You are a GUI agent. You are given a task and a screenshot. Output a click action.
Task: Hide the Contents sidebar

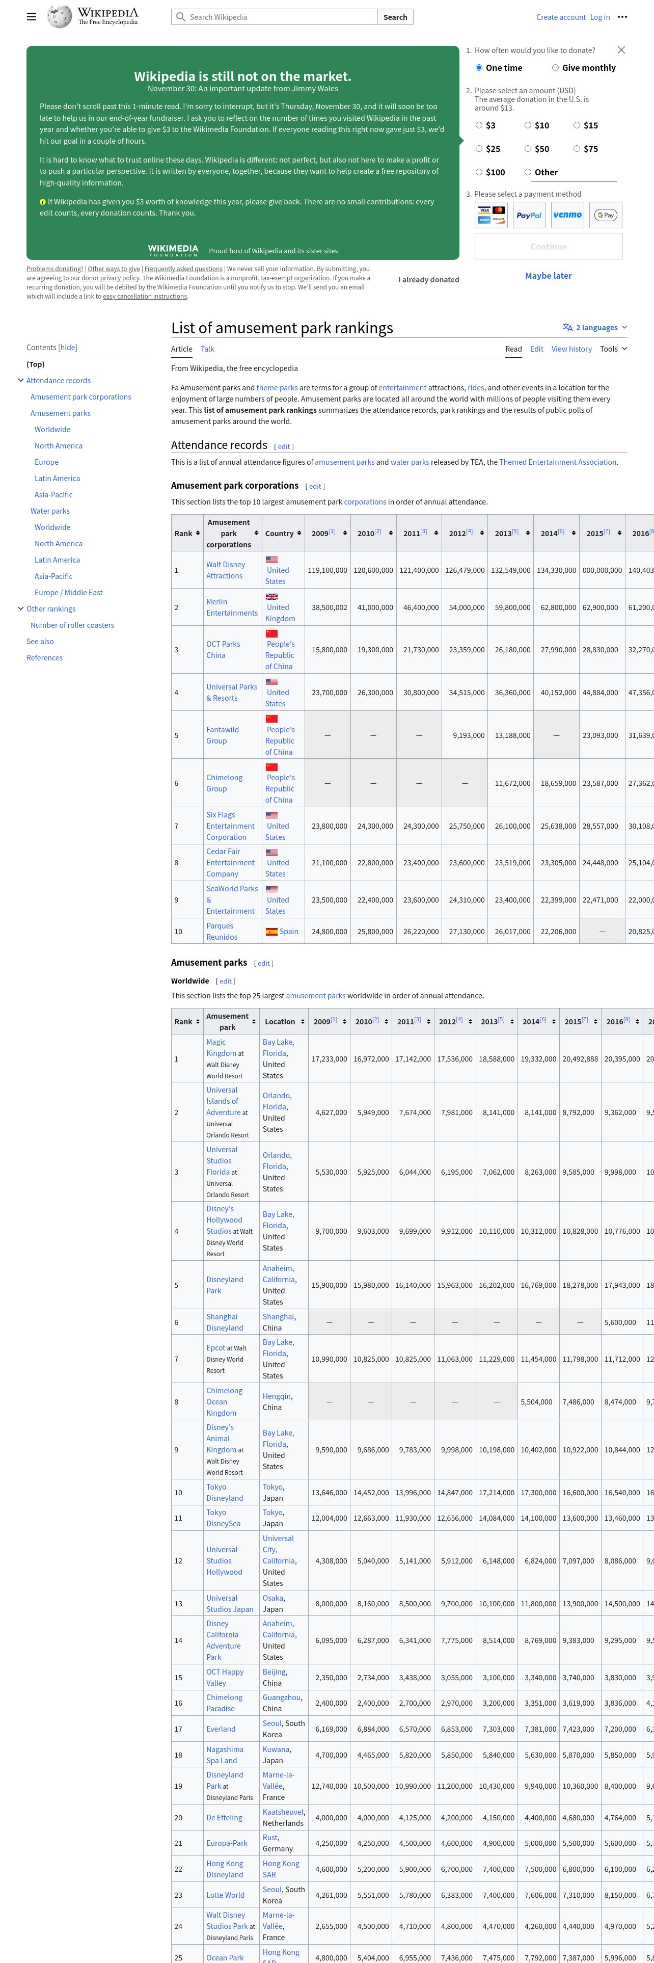pos(68,348)
